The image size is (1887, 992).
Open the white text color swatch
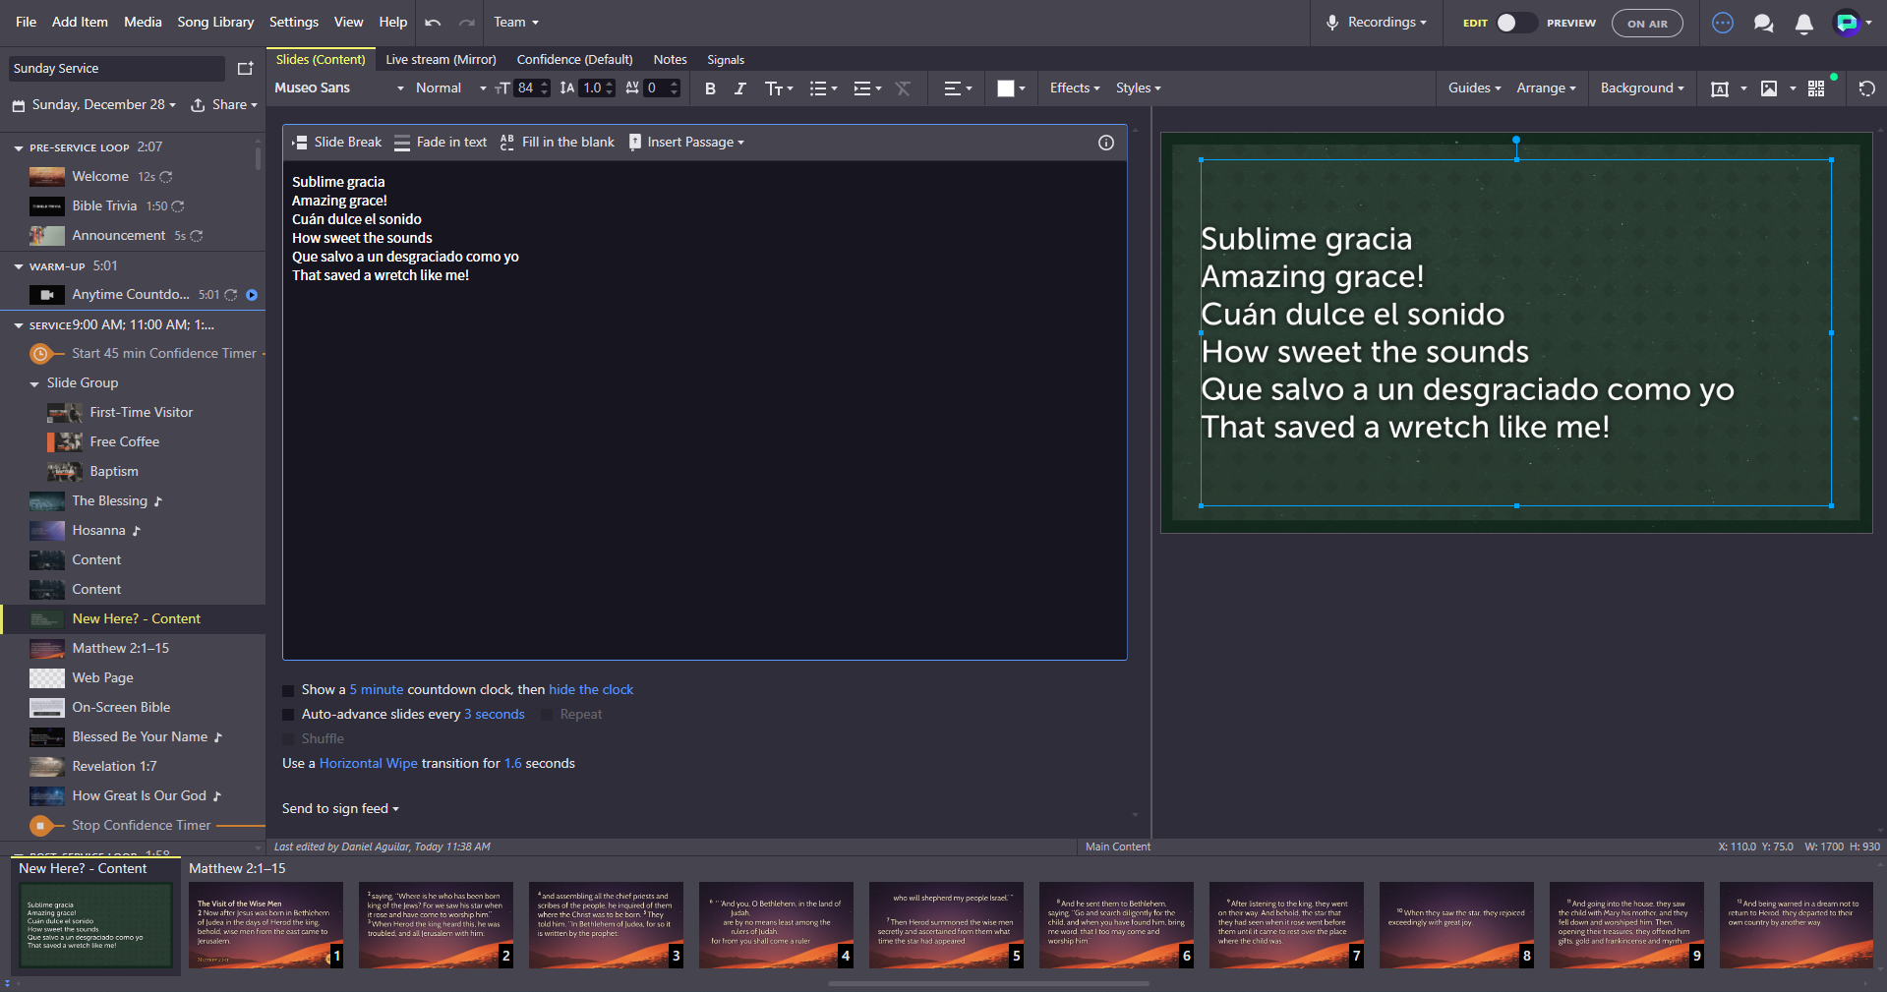click(x=1006, y=88)
